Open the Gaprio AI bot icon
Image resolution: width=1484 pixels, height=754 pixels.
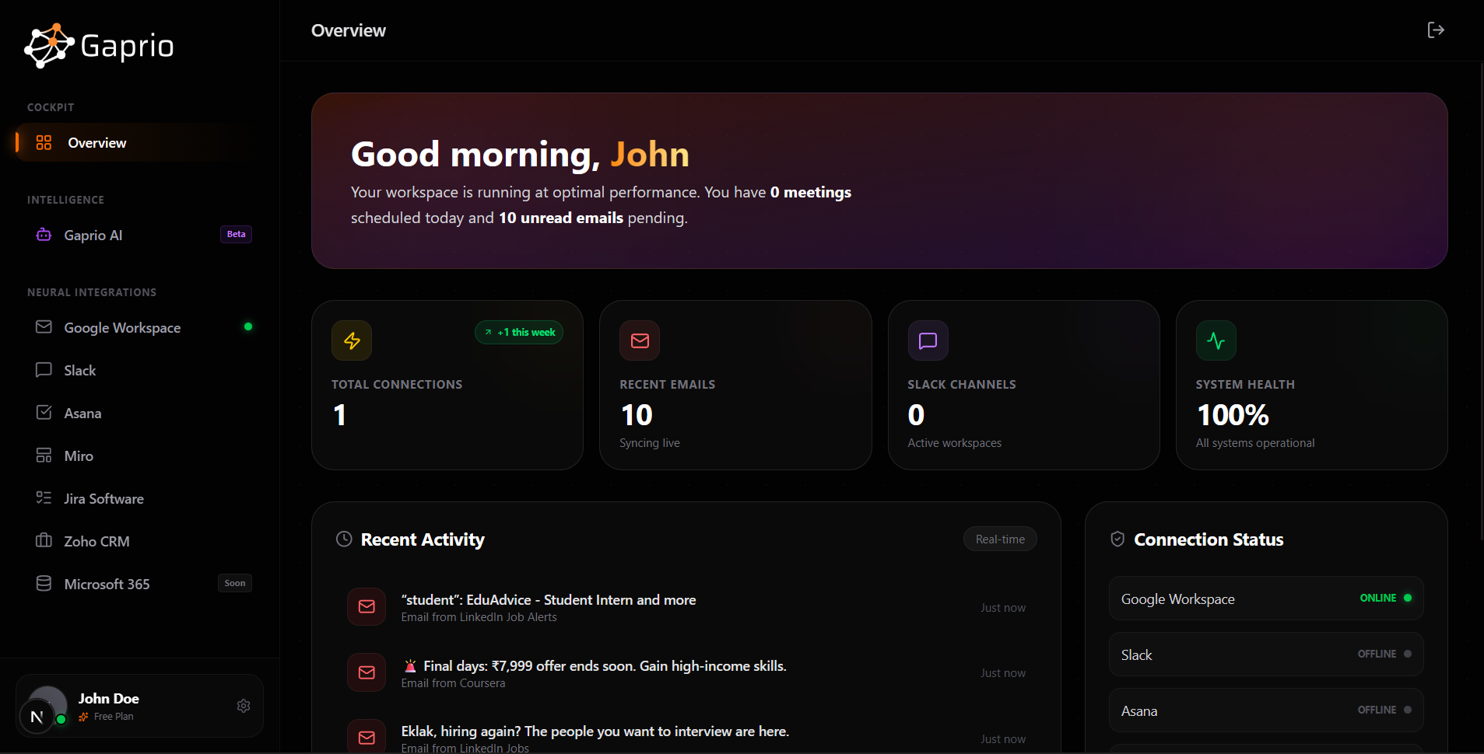(x=44, y=234)
